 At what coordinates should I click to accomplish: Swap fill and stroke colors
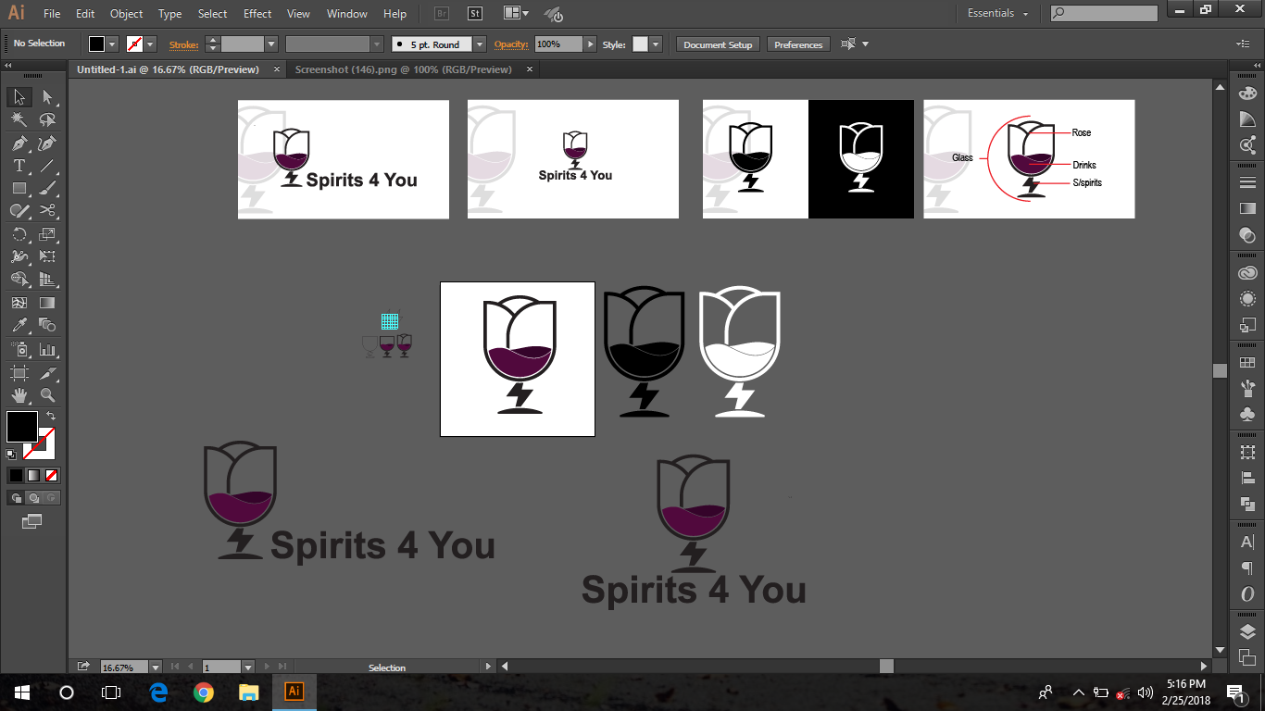pyautogui.click(x=51, y=417)
